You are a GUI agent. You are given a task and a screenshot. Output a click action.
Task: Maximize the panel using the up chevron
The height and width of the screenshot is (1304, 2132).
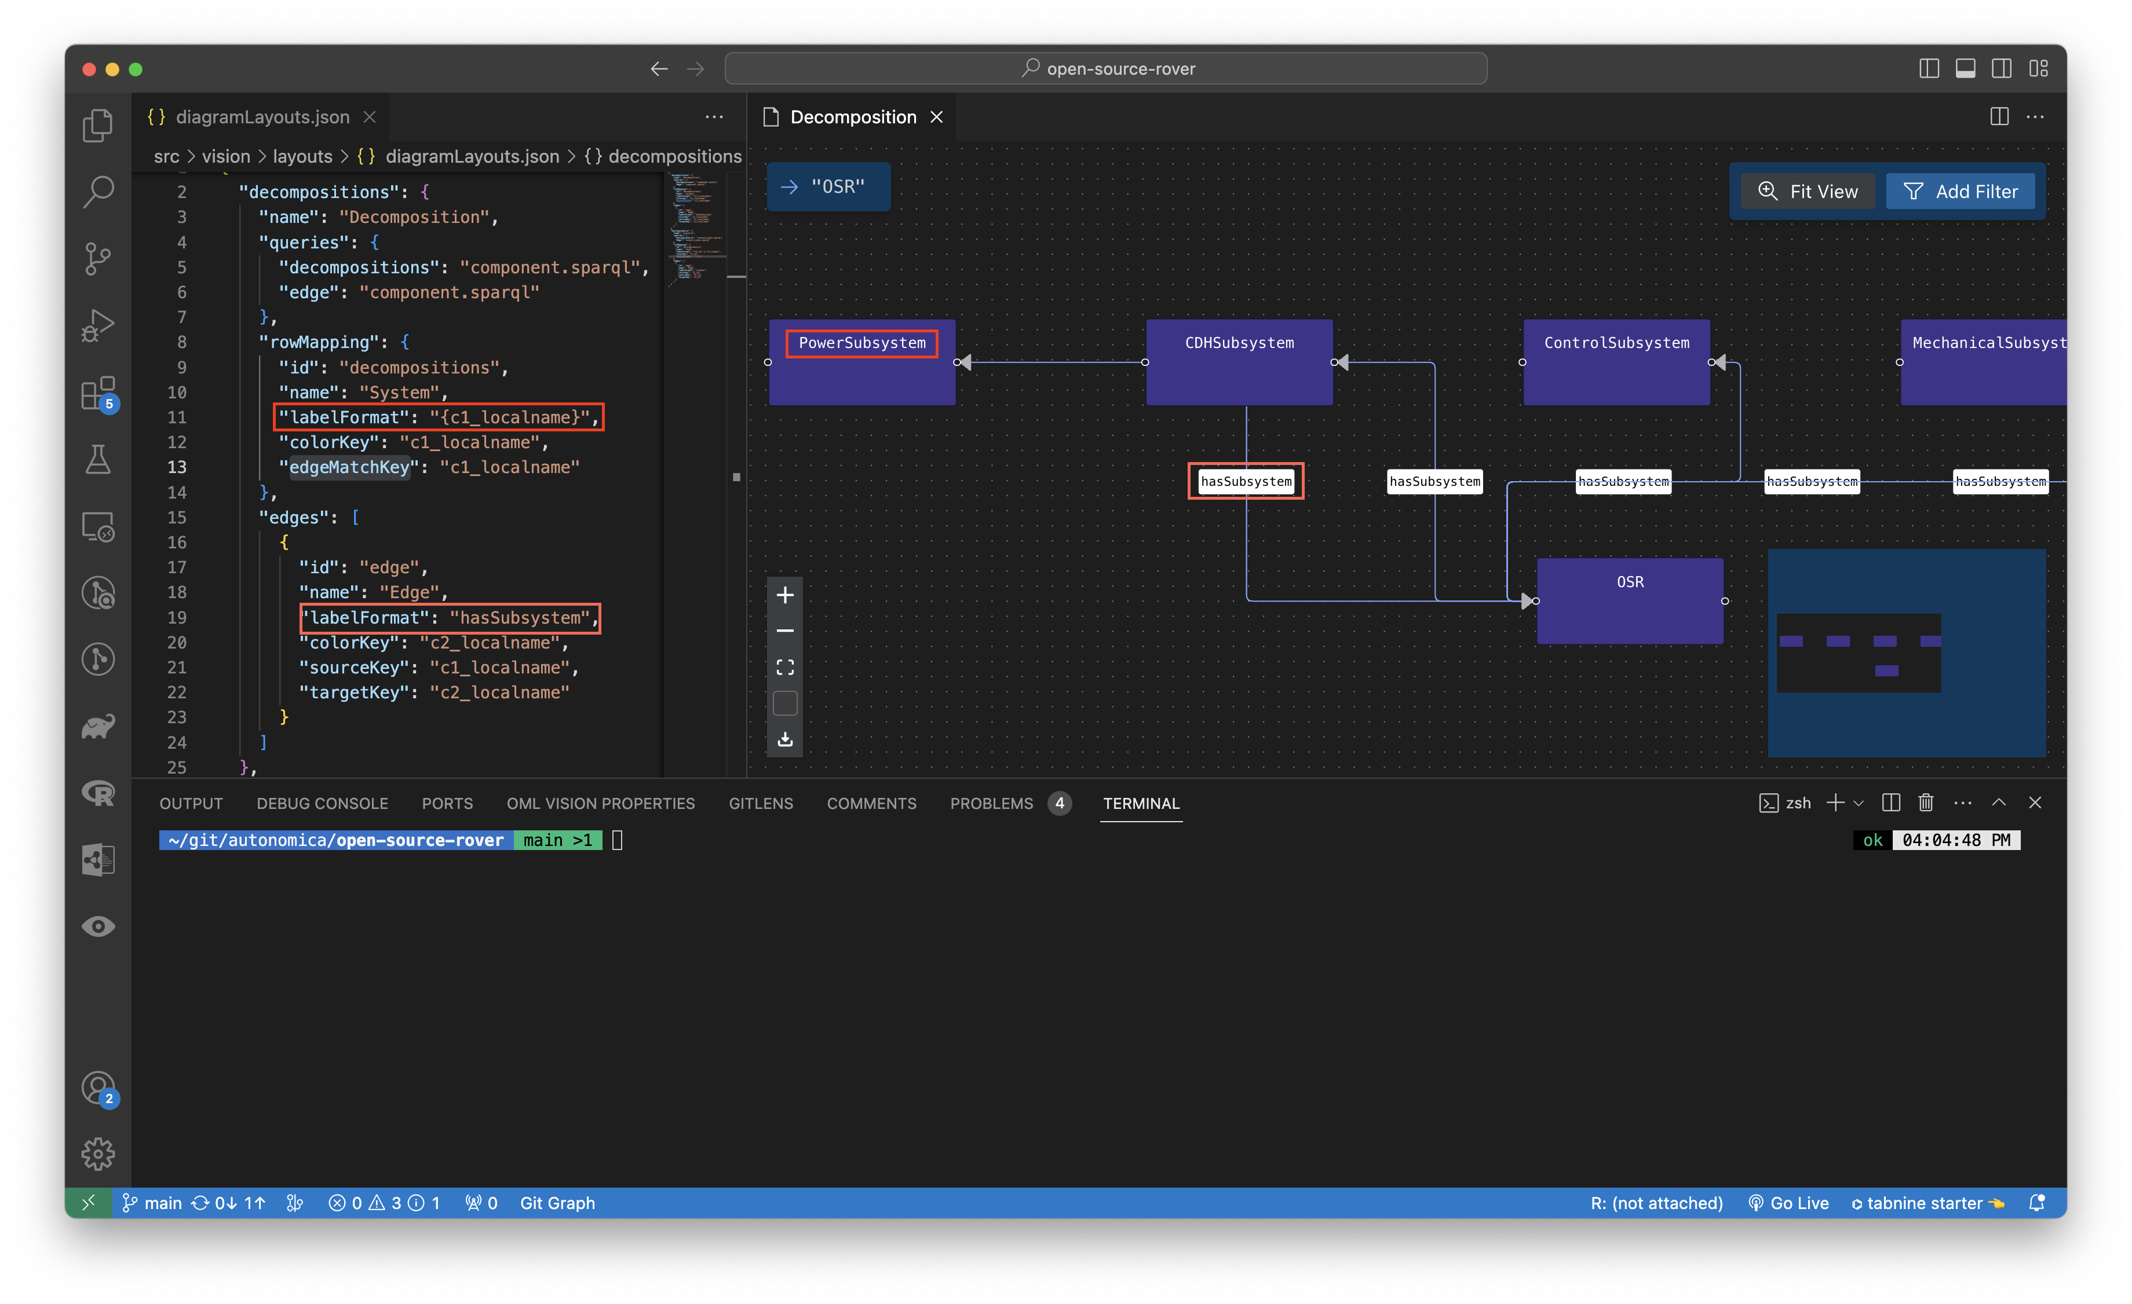pyautogui.click(x=1999, y=803)
